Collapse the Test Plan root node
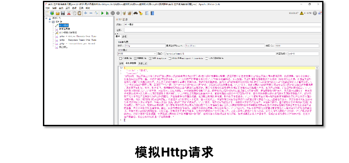Screen dimensions: 349x163 [x=46, y=18]
